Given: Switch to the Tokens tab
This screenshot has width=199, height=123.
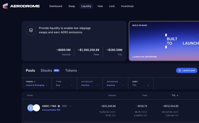Looking at the screenshot, I should (x=71, y=70).
